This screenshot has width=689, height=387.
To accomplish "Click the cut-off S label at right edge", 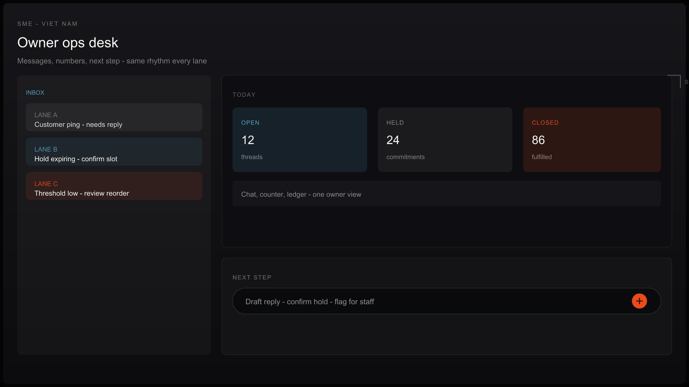I will [x=686, y=82].
